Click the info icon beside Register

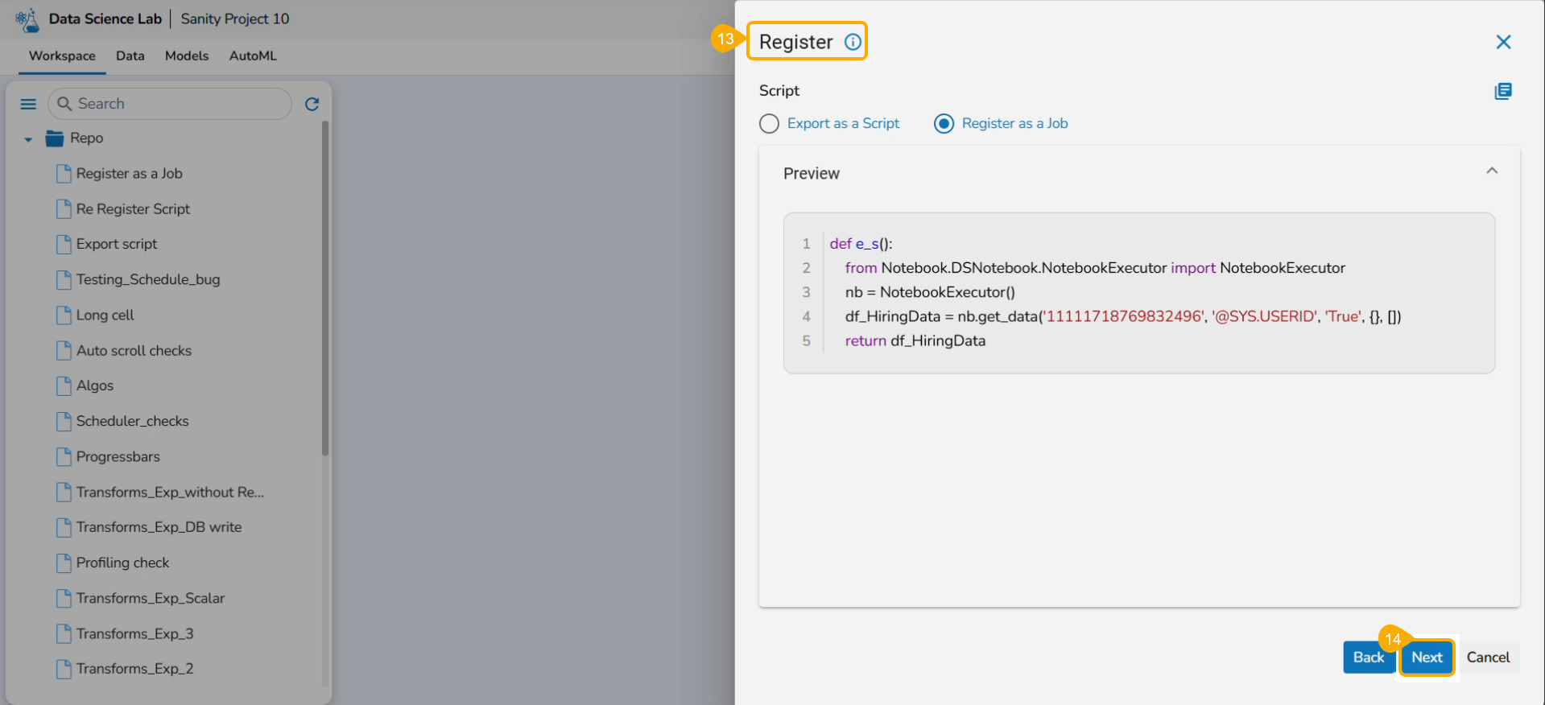click(x=852, y=42)
